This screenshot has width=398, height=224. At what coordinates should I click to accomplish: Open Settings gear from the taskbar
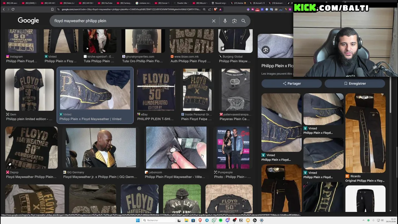[261, 220]
